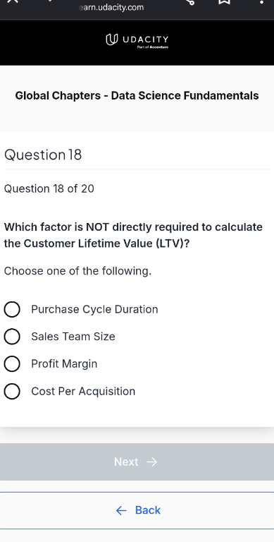
Task: Select the Cost Per Acquisition radio button
Action: 12,392
